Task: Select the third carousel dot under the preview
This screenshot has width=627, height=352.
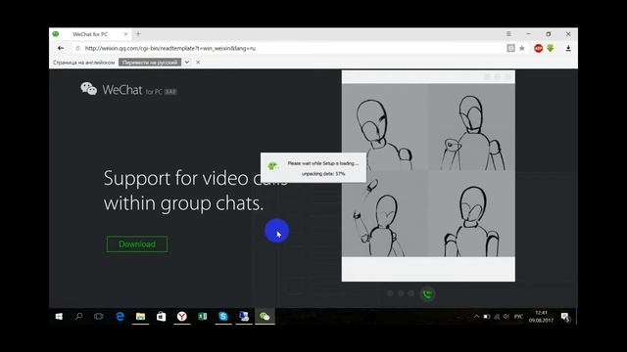Action: (x=410, y=293)
